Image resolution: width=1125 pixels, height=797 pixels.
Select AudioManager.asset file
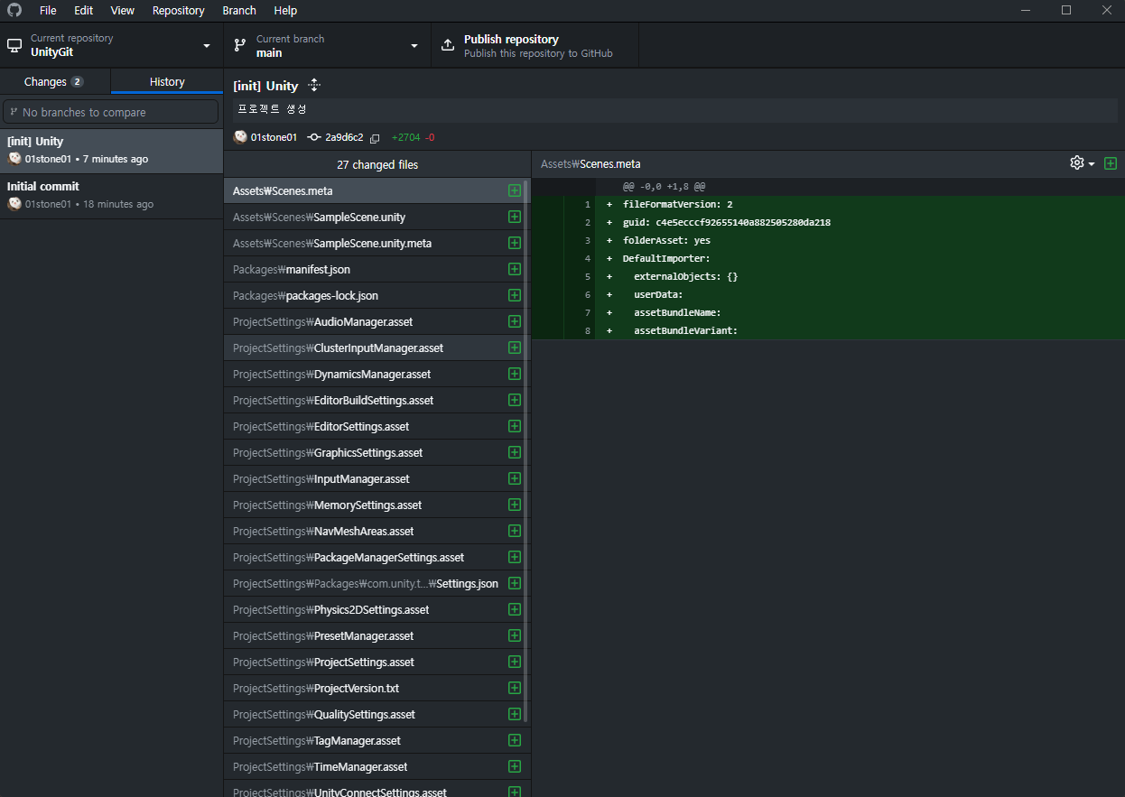[377, 321]
